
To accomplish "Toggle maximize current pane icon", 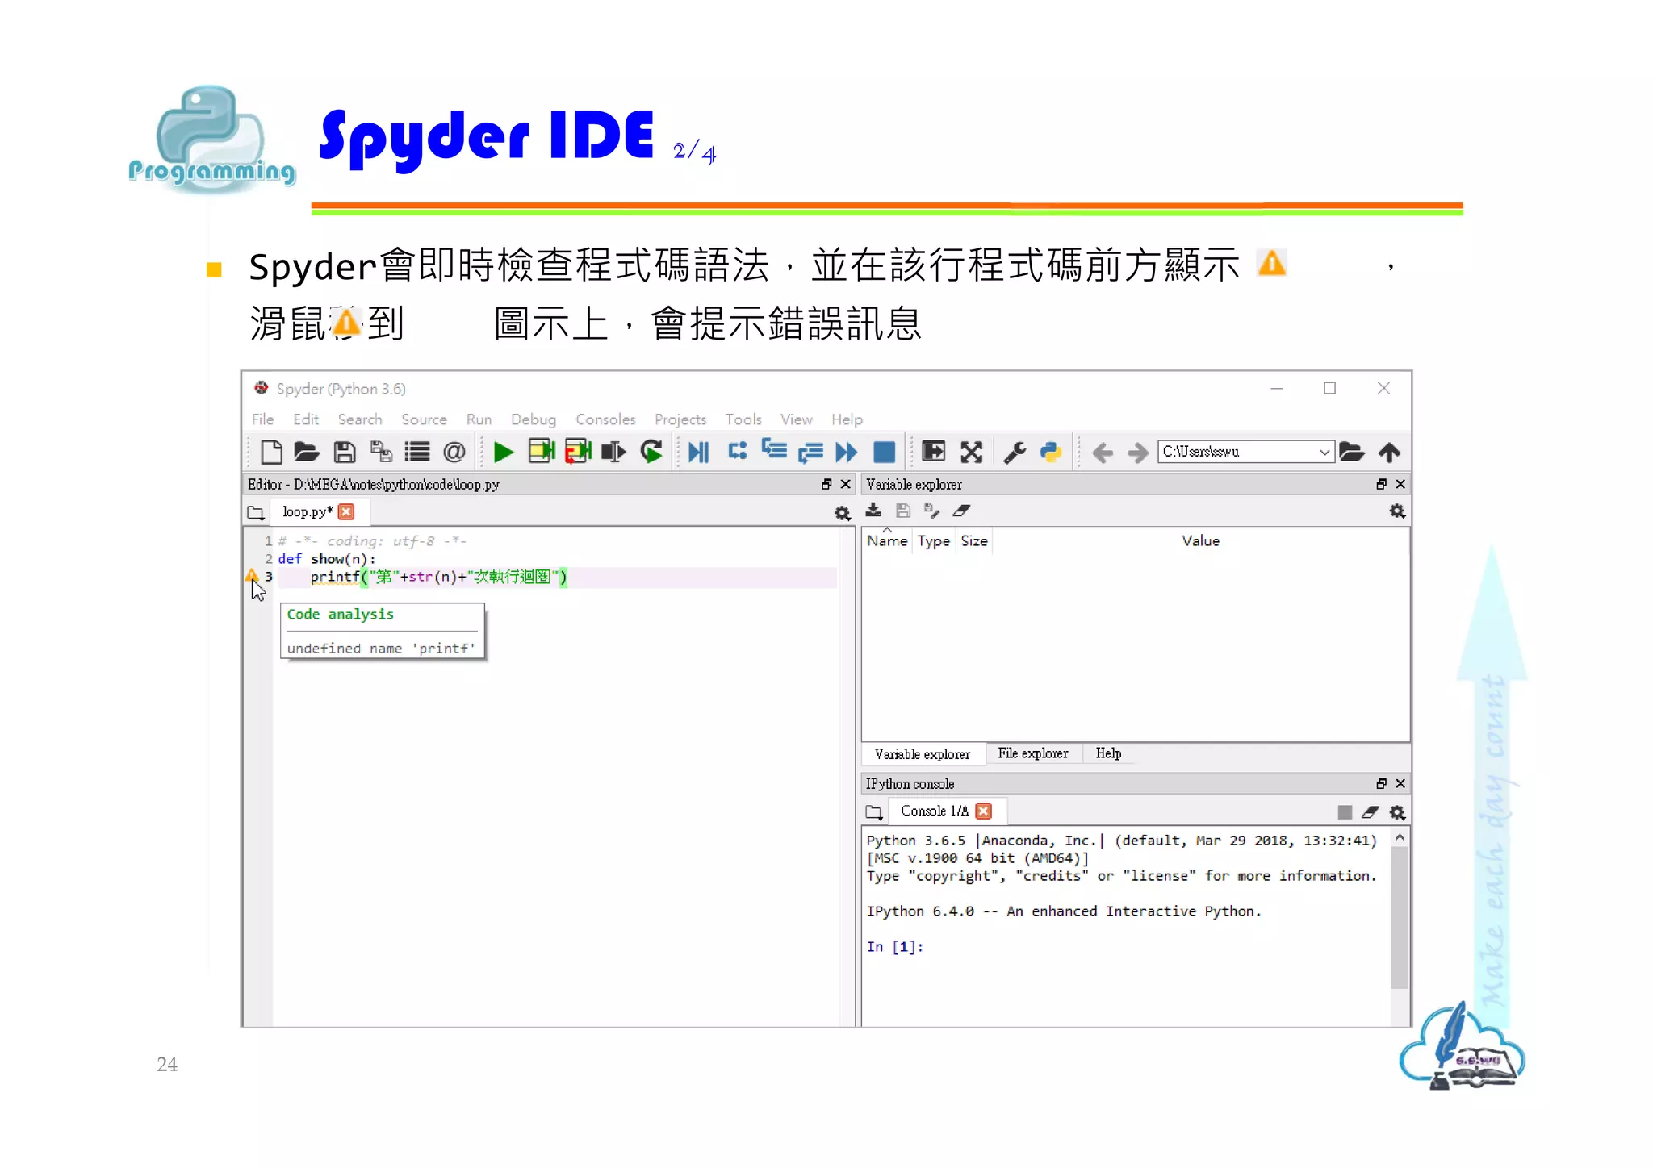I will coord(933,453).
